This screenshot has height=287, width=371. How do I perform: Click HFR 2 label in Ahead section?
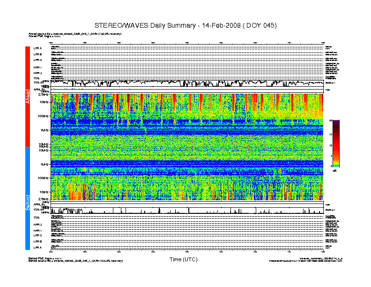pyautogui.click(x=37, y=73)
